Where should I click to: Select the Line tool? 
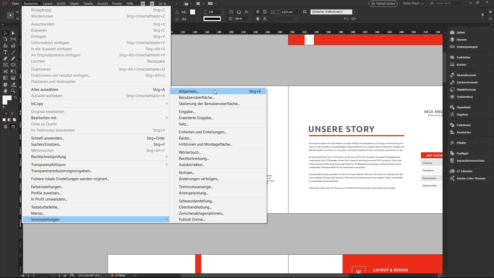[13, 52]
